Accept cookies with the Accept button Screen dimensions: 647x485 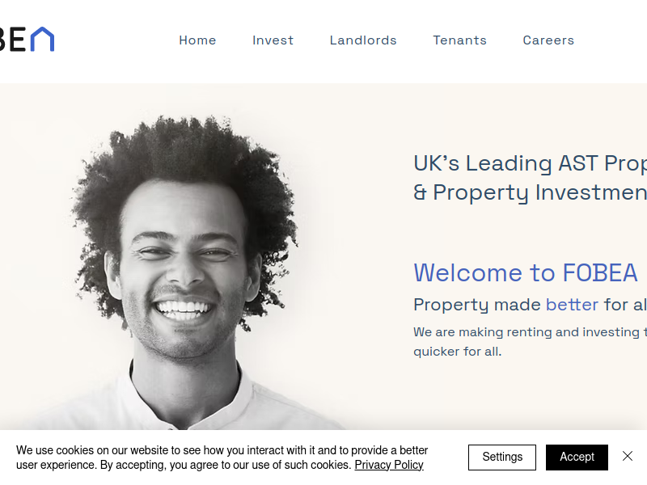pos(577,457)
